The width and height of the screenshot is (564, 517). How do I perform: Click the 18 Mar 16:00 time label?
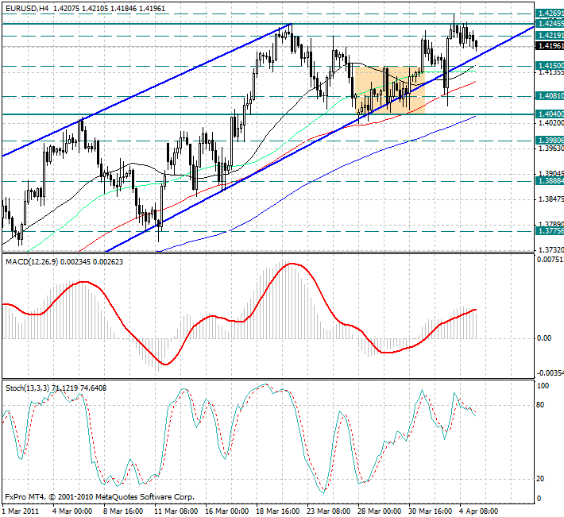[x=278, y=511]
